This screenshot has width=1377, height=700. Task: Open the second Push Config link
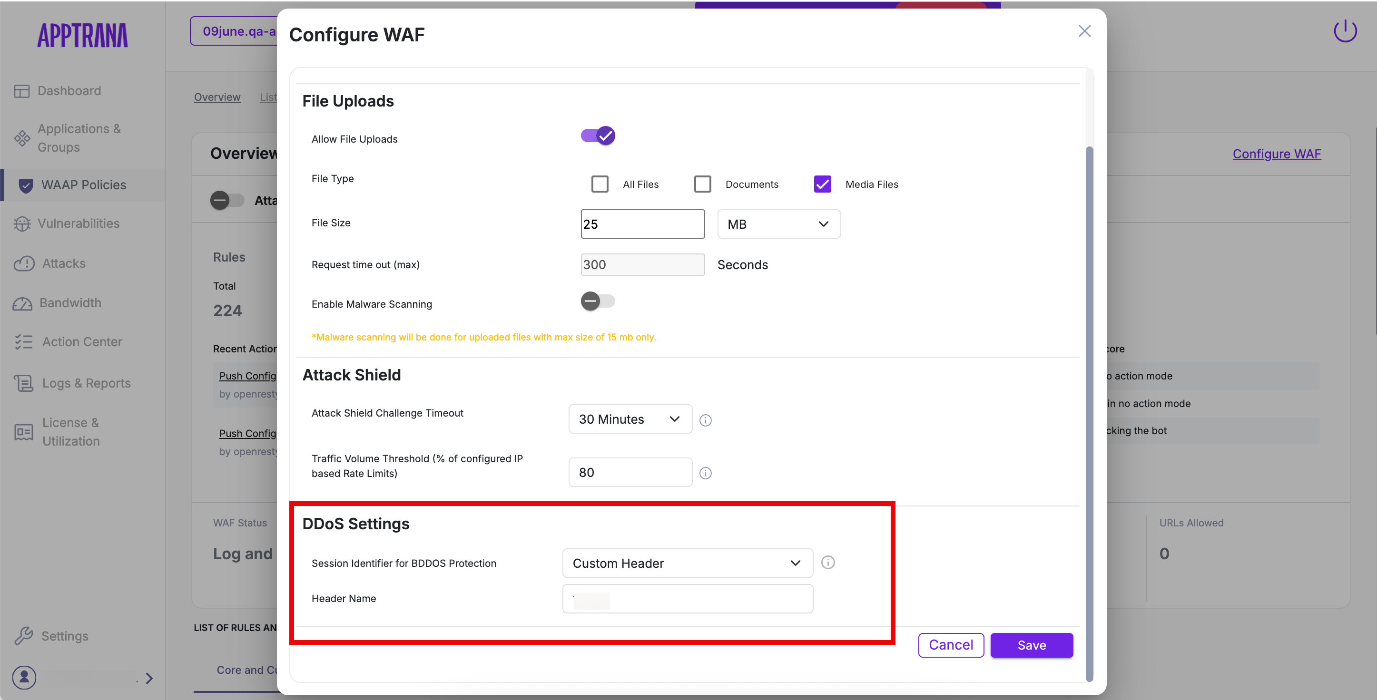coord(247,433)
